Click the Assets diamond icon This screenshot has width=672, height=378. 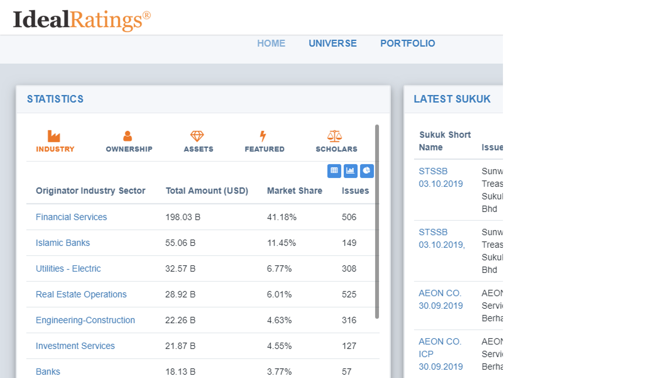197,136
